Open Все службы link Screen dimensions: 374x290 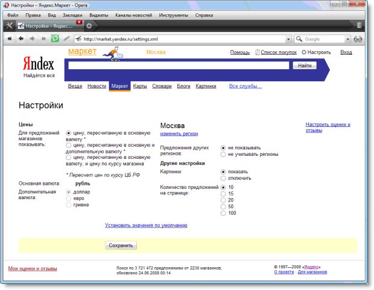pos(246,86)
